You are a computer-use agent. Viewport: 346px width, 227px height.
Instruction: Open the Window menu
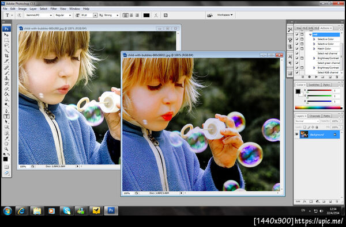(x=74, y=9)
